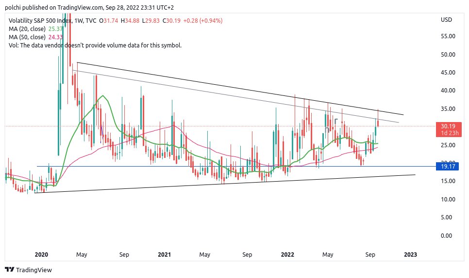Click the 5.00 price axis label
Viewport: 469px width, 278px height.
click(447, 217)
